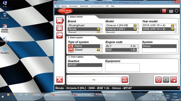Screen dimensions: 181x101
Task: Select BSE 1.6L engine code
Action: point(121,50)
